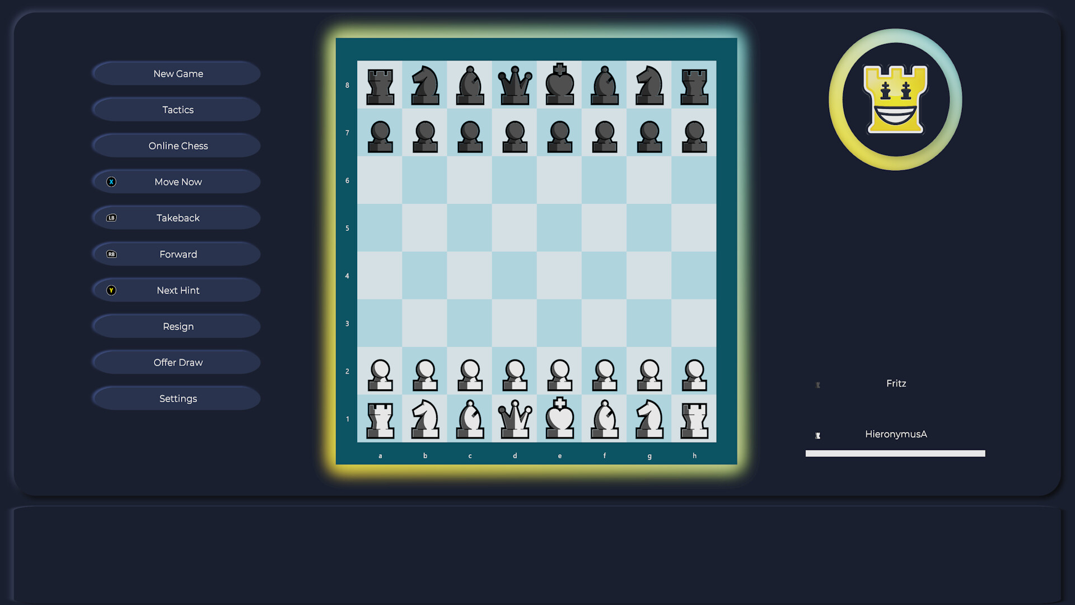This screenshot has height=605, width=1075.
Task: Click the white king piece on e1
Action: [560, 418]
